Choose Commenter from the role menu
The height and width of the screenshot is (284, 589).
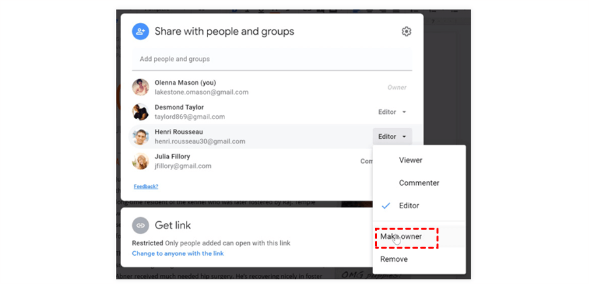point(419,183)
